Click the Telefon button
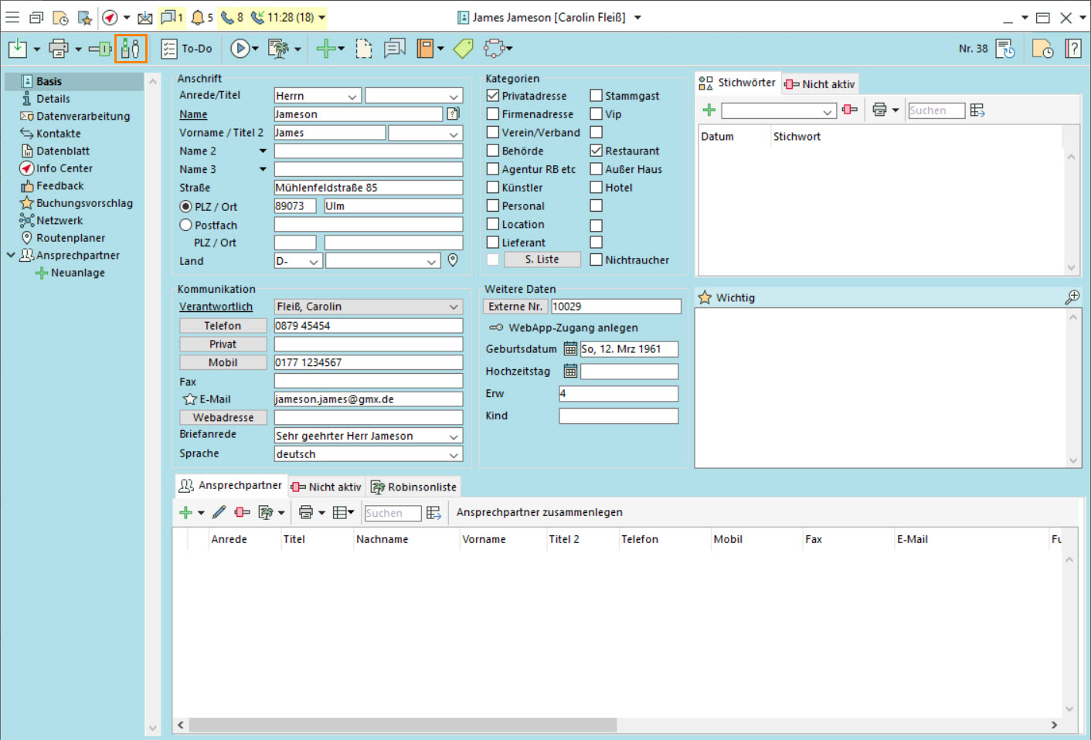 pyautogui.click(x=223, y=326)
